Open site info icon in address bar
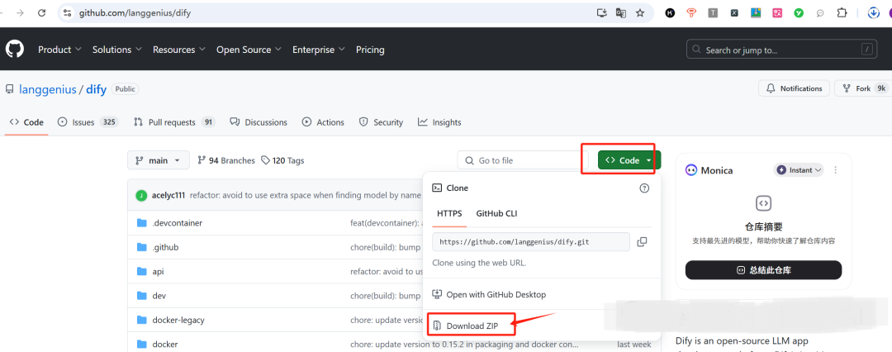This screenshot has width=892, height=352. coord(68,12)
